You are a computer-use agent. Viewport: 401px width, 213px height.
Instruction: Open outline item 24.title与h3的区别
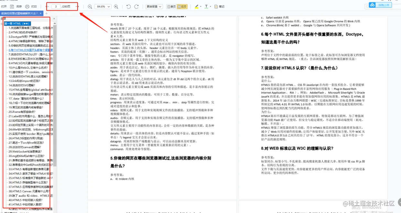(31, 129)
